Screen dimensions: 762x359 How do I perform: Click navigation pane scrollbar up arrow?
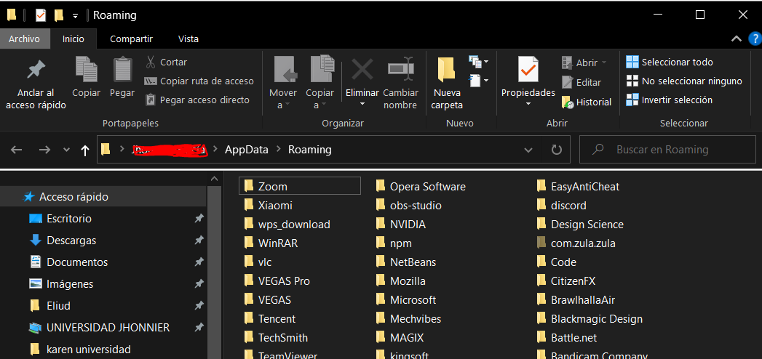coord(214,179)
